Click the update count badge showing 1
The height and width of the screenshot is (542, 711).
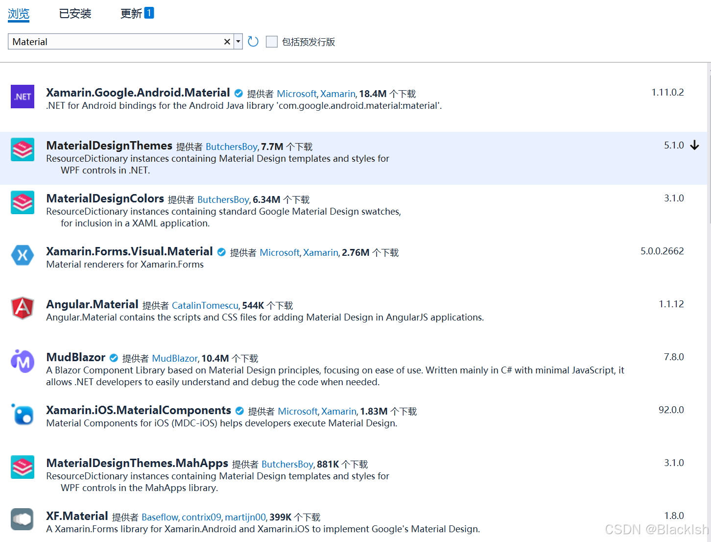point(149,13)
